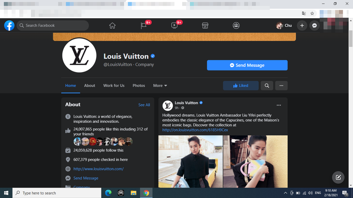Click the Create plus icon
Screen dimensions: 353x198
tap(302, 25)
